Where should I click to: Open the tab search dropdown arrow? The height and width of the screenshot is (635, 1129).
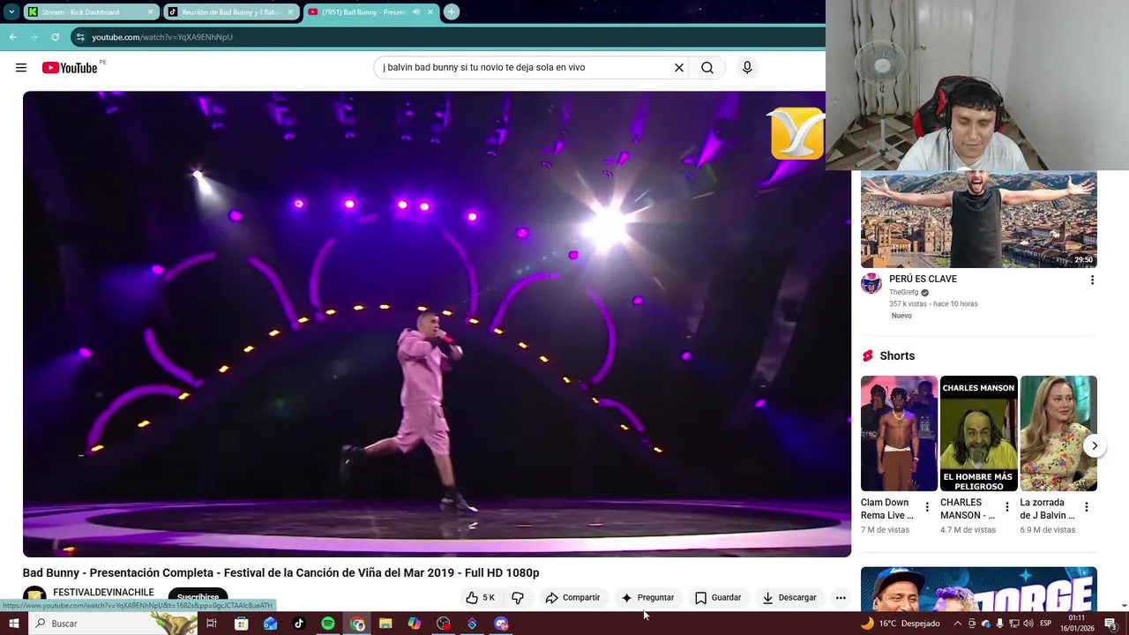coord(11,12)
